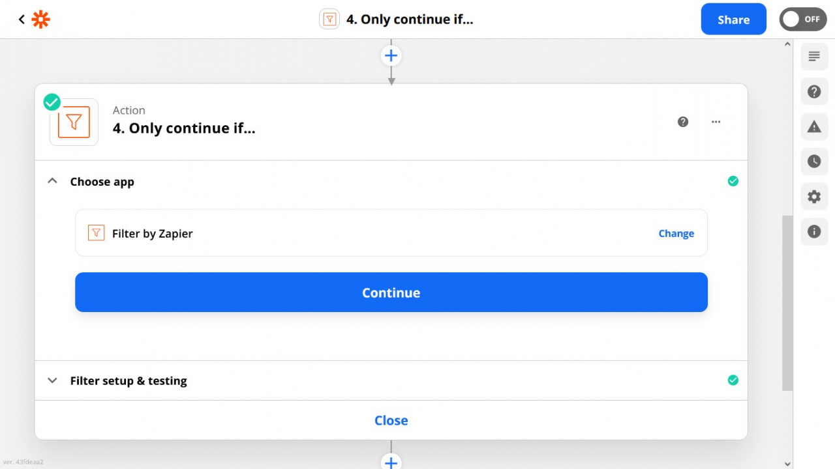Open the Help question mark sidebar icon
The height and width of the screenshot is (469, 835).
[x=814, y=92]
